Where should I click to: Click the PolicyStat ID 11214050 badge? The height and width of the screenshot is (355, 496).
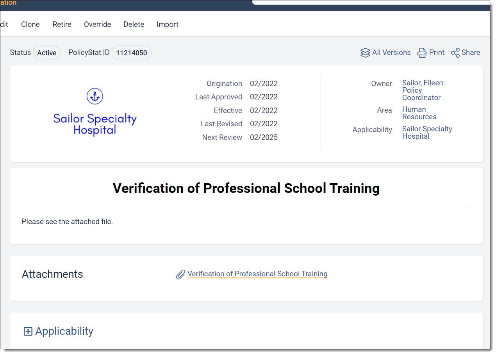(x=132, y=53)
